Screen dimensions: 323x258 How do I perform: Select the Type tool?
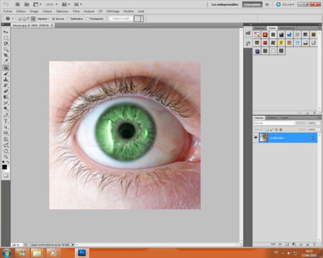[x=6, y=121]
